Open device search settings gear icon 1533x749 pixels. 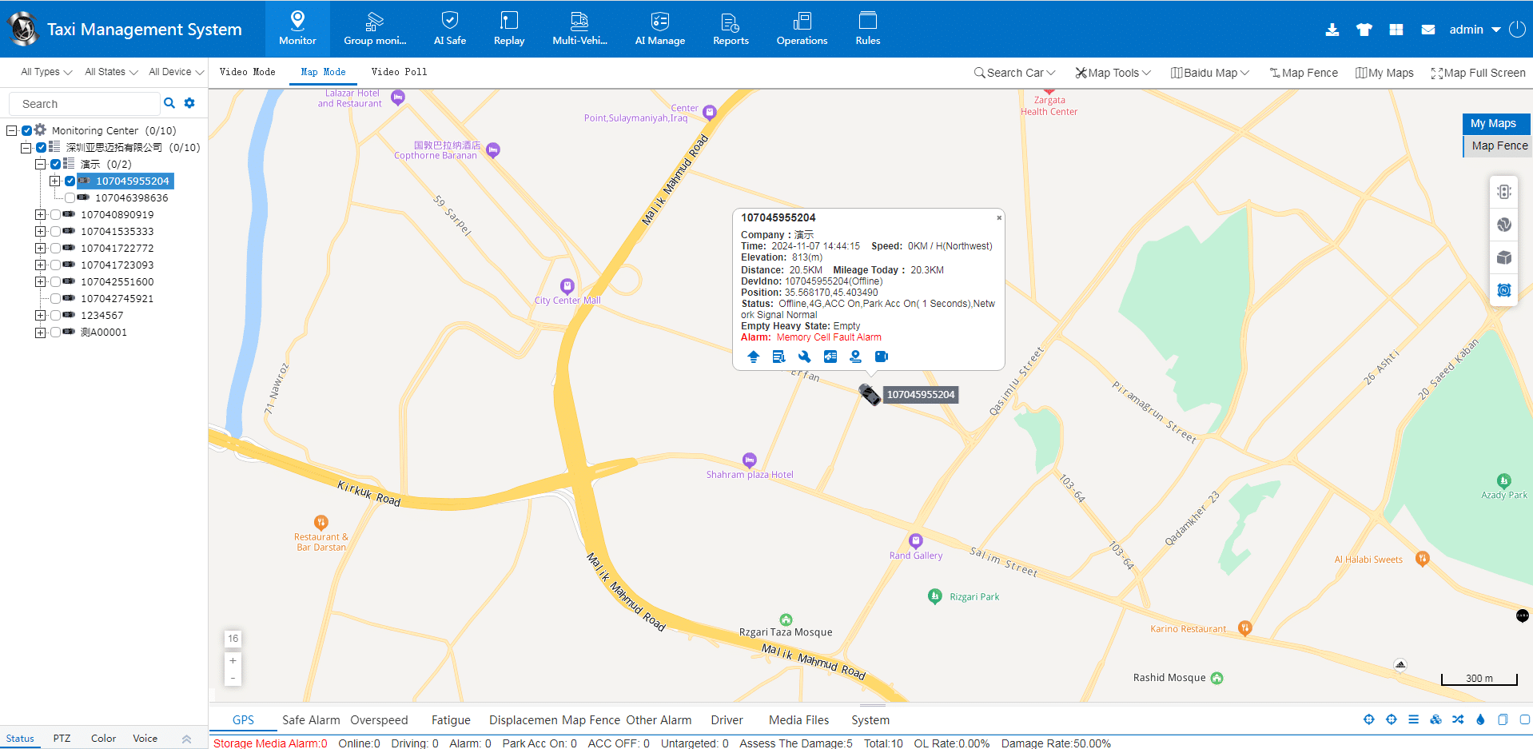point(189,103)
